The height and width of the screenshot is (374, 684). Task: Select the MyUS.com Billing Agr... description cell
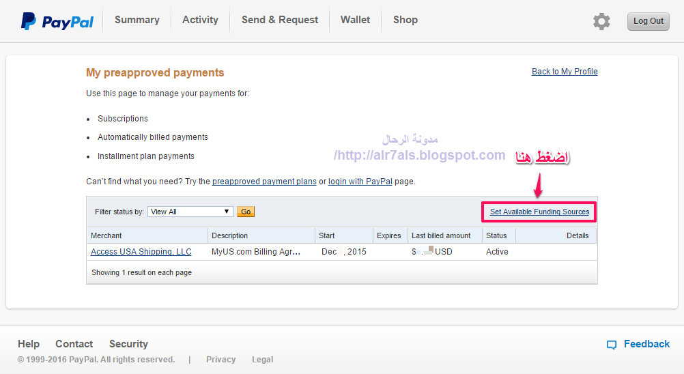pos(255,252)
